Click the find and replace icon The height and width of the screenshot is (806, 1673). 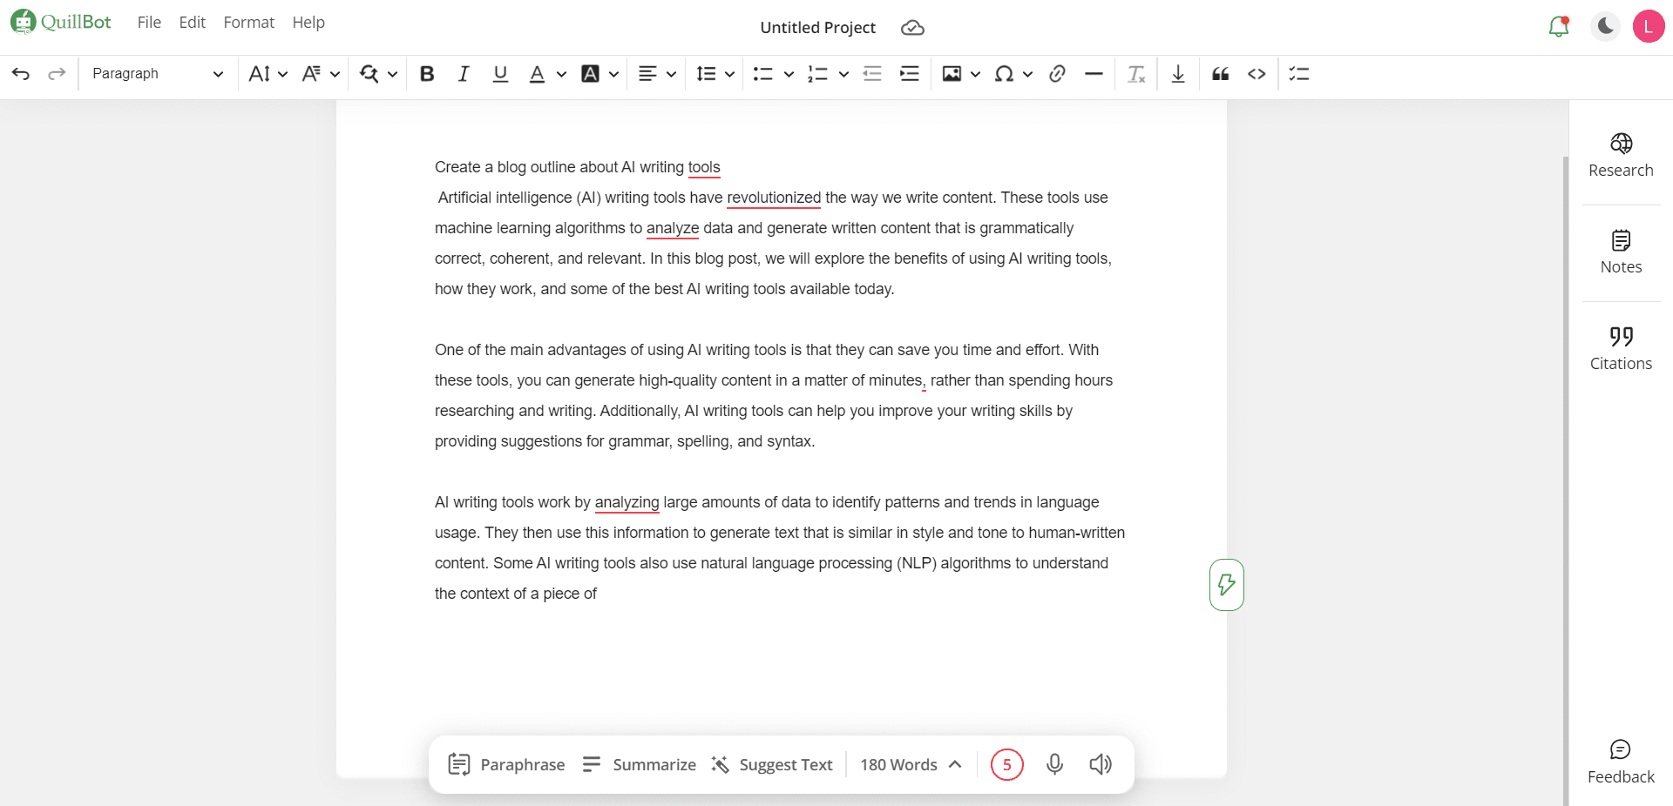(x=369, y=74)
